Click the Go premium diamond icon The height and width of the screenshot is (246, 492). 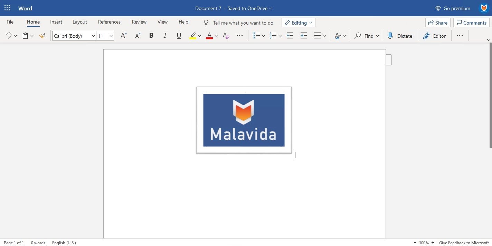pyautogui.click(x=438, y=8)
